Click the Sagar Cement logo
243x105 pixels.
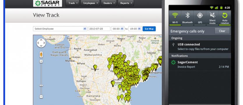tap(47, 3)
